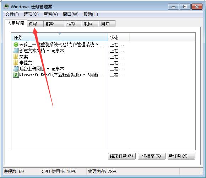Maximize the Task Manager window
206x178 pixels.
coord(185,7)
